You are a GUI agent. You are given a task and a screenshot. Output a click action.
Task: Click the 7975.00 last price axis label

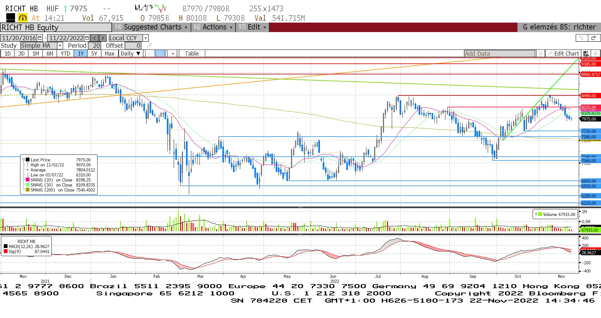tap(590, 119)
